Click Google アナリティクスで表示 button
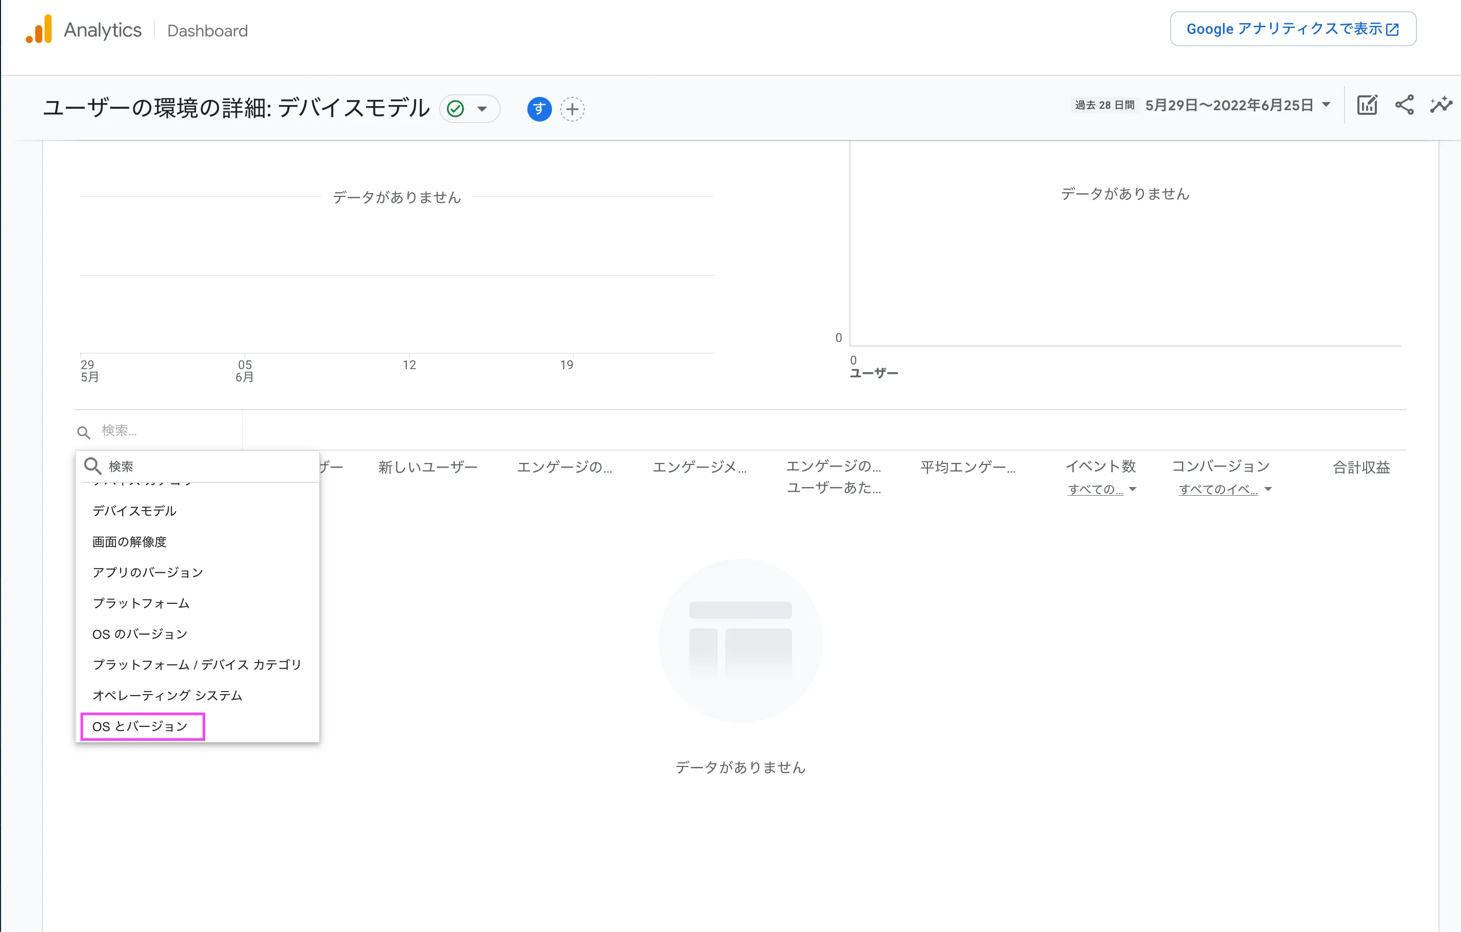Image resolution: width=1461 pixels, height=932 pixels. (x=1292, y=29)
